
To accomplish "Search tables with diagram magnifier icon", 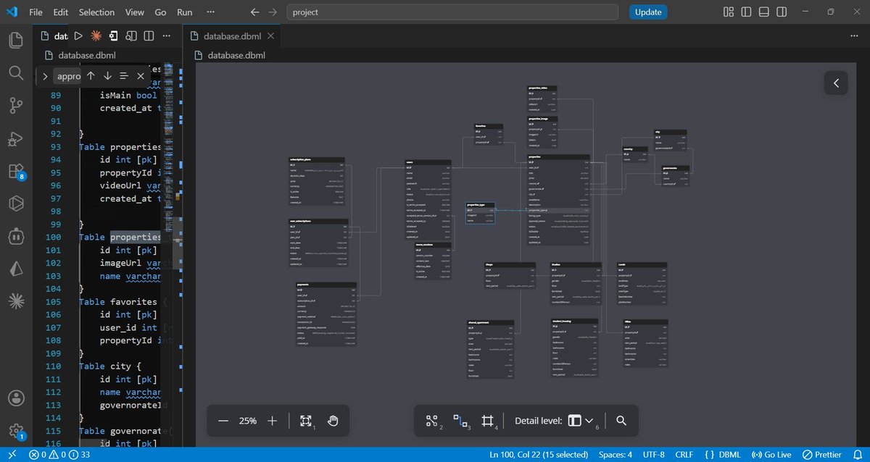I will point(621,421).
